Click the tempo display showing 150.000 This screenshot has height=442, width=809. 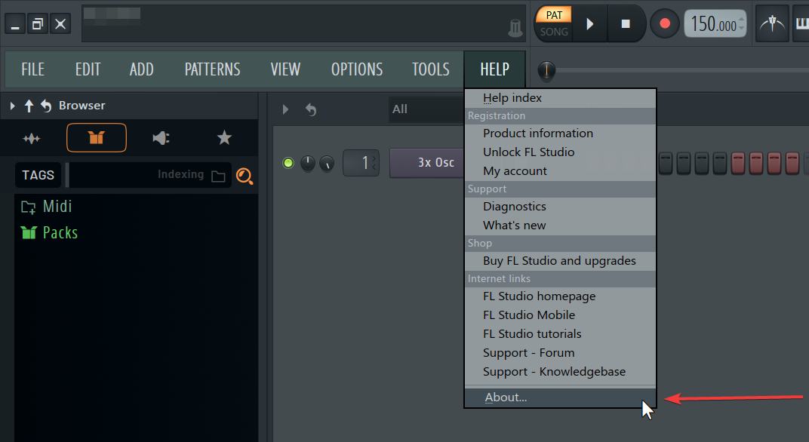712,23
